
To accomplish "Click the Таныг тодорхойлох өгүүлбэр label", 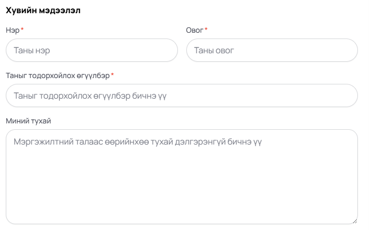I will tap(58, 76).
